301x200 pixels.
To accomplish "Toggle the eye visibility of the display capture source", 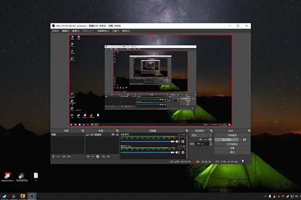I will point(113,135).
